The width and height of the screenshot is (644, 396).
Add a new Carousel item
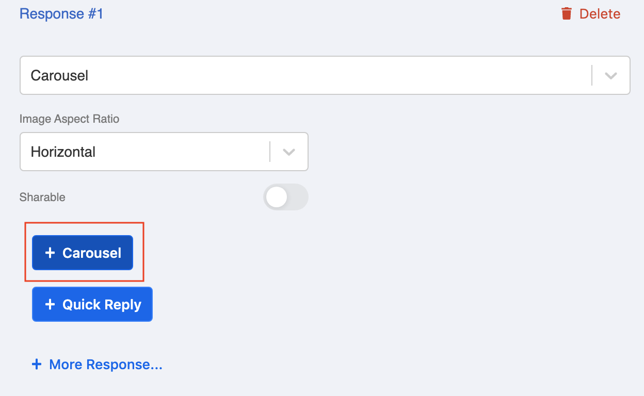[x=83, y=253]
